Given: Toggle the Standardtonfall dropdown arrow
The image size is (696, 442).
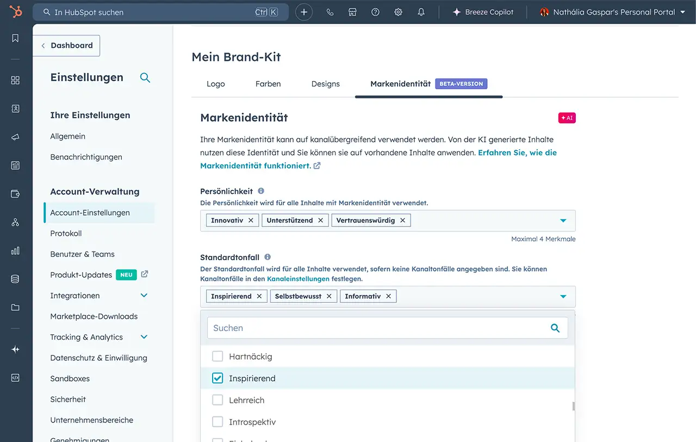Looking at the screenshot, I should (563, 297).
